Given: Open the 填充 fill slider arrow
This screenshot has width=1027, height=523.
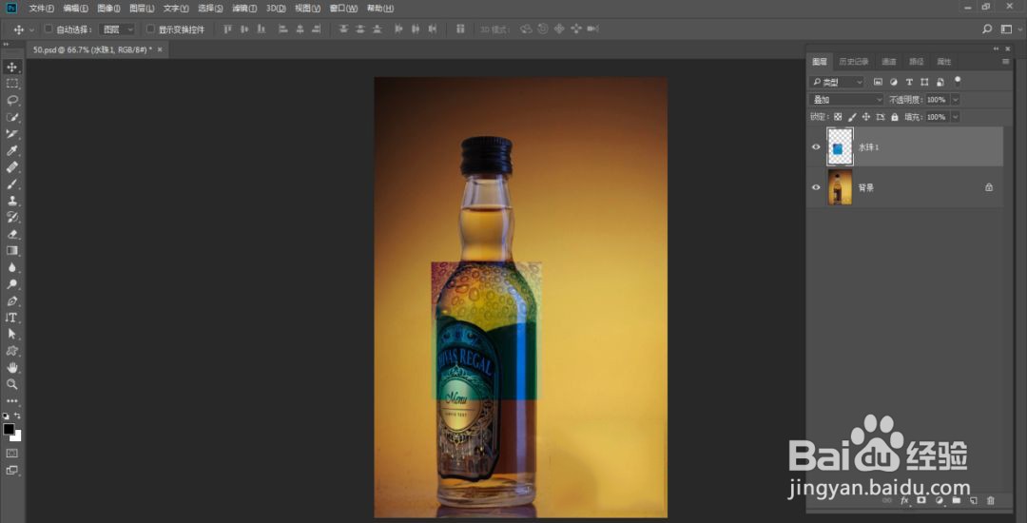Looking at the screenshot, I should pyautogui.click(x=956, y=117).
